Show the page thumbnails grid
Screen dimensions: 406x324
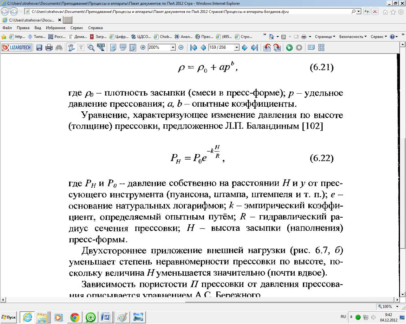[x=321, y=47]
